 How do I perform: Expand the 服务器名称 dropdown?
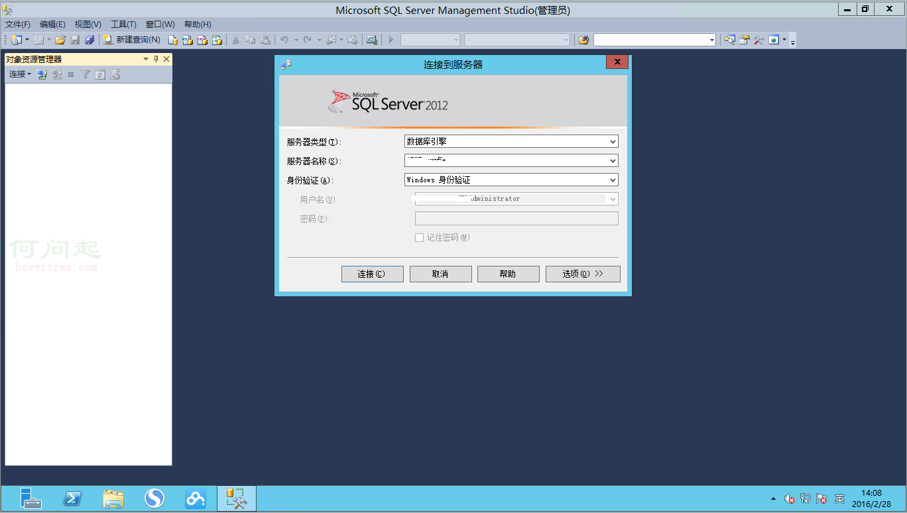click(x=613, y=160)
